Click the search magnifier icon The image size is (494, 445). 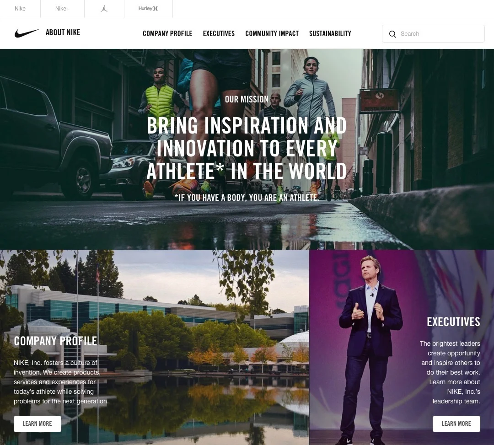(x=392, y=34)
